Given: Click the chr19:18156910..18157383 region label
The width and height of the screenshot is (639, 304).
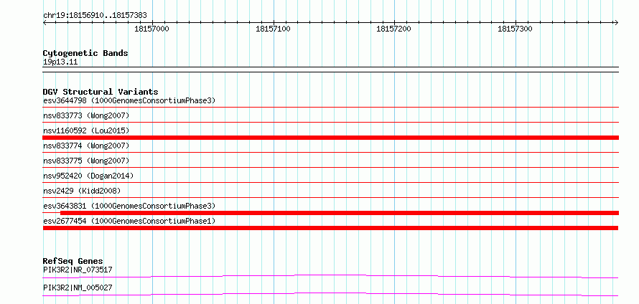Looking at the screenshot, I should [95, 16].
